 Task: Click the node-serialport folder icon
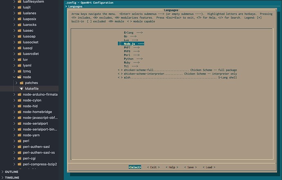pyautogui.click(x=20, y=123)
